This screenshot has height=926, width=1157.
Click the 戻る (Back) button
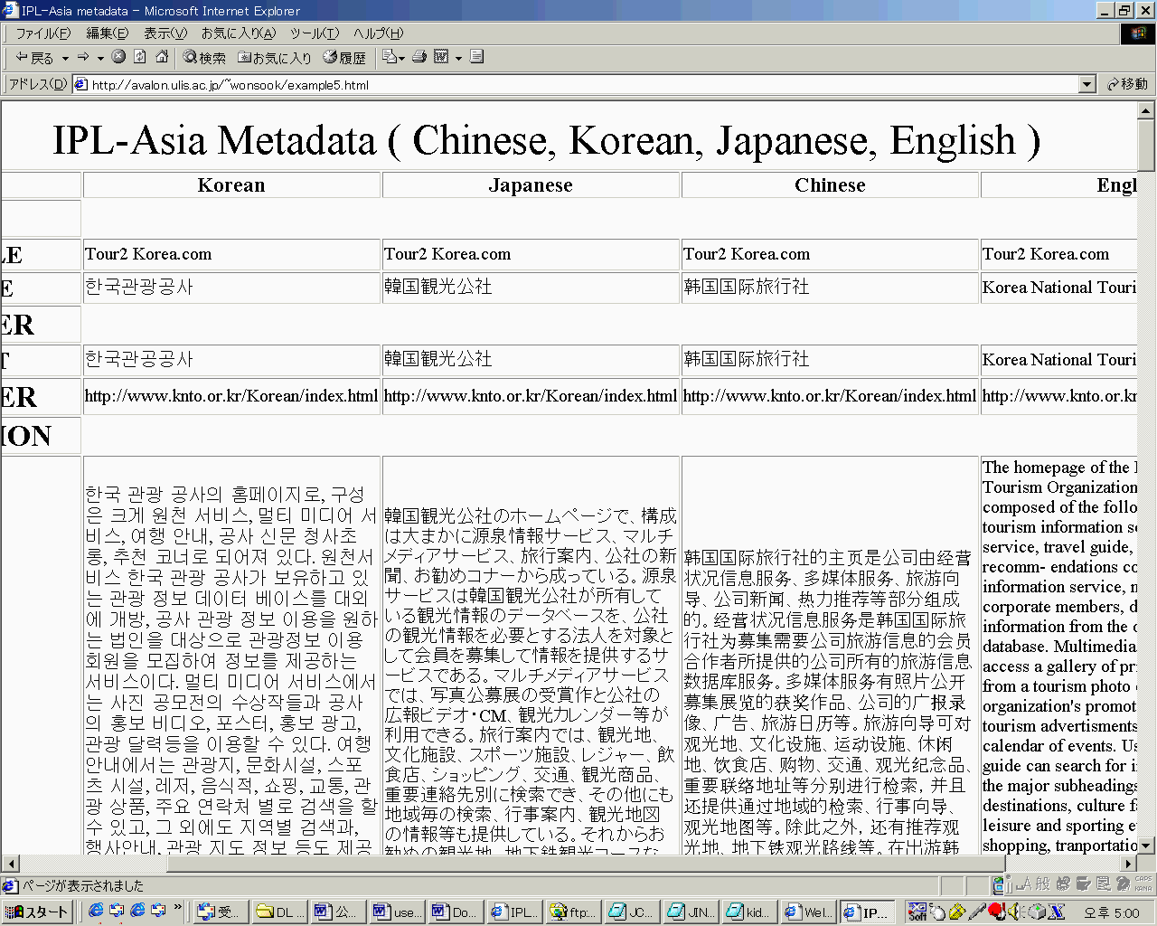(x=34, y=58)
